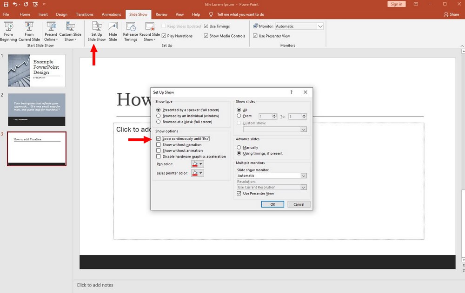Switch to the Transitions tab
This screenshot has width=465, height=293.
(x=85, y=14)
